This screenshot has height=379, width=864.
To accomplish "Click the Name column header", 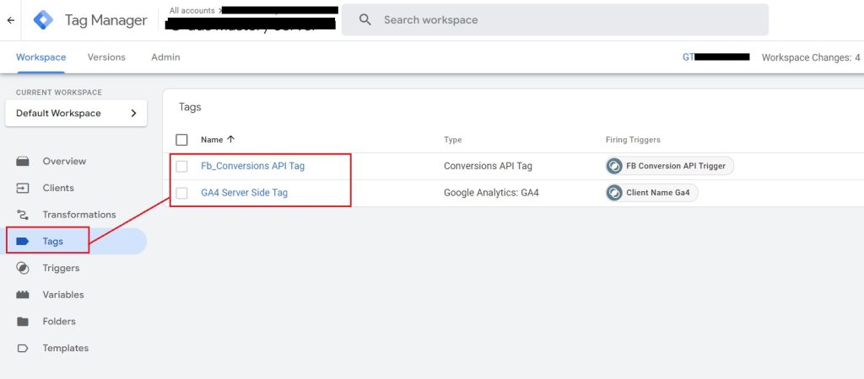I will coord(212,140).
